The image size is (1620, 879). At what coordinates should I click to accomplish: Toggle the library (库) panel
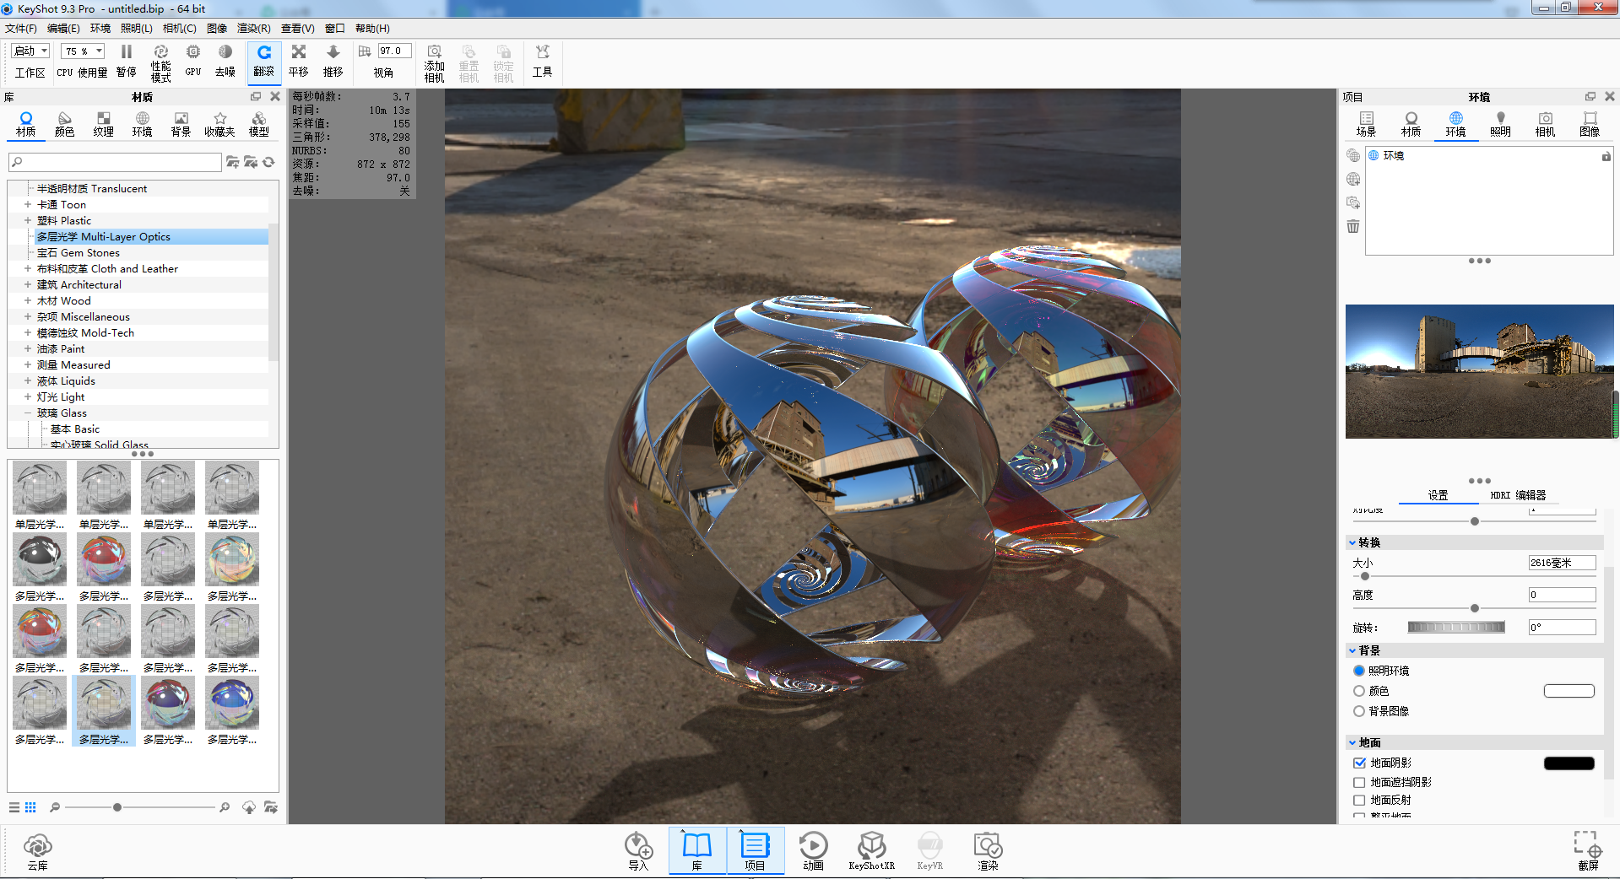pyautogui.click(x=697, y=851)
